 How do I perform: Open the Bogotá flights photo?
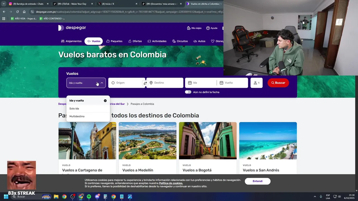point(208,141)
